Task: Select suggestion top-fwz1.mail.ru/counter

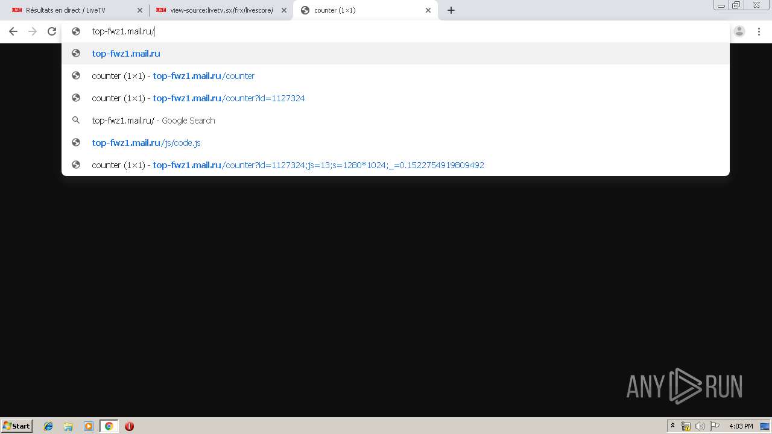Action: (395, 76)
